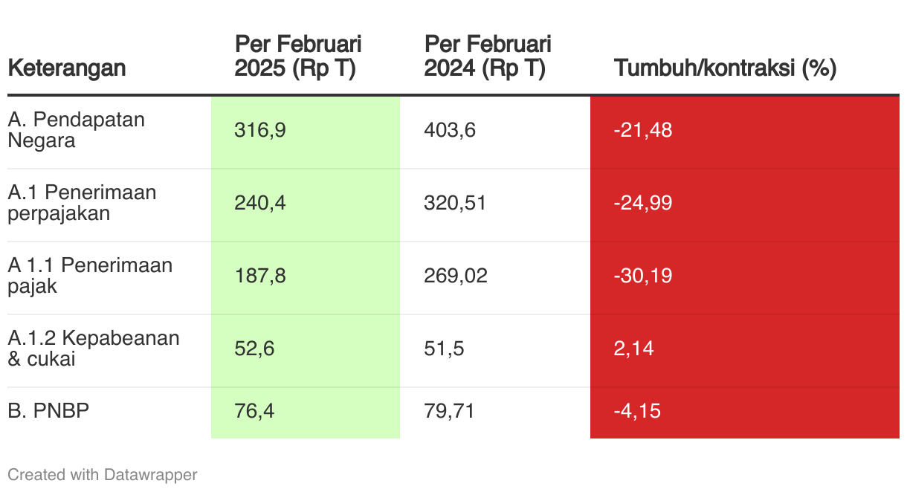Select the Per Februari 2024 column header

click(x=488, y=56)
